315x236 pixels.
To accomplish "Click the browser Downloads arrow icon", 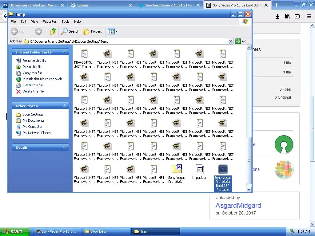I will pyautogui.click(x=277, y=17).
